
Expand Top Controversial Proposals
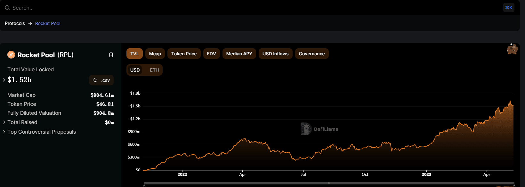tap(4, 132)
